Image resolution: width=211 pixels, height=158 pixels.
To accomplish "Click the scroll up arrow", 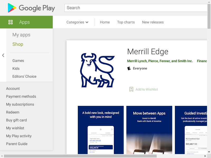I will tap(209, 2).
